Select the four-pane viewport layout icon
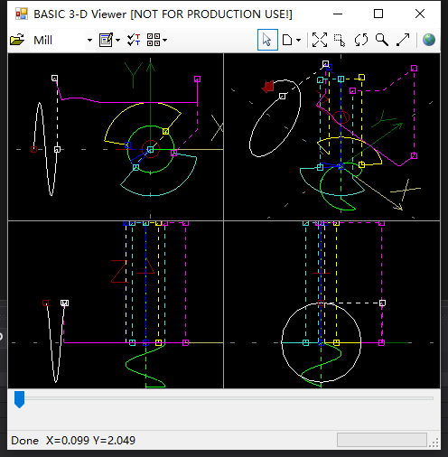Viewport: 448px width, 457px height. click(154, 40)
